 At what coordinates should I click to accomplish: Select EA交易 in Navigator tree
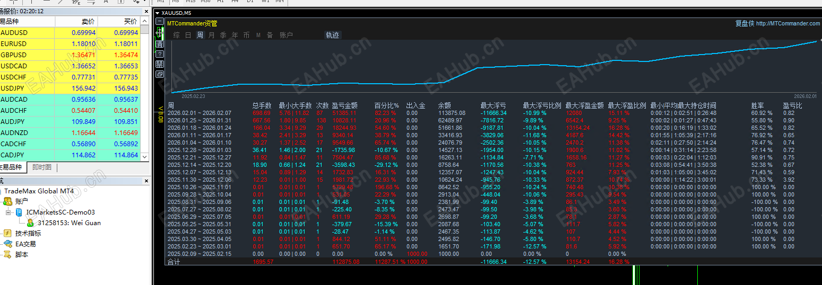coord(25,244)
